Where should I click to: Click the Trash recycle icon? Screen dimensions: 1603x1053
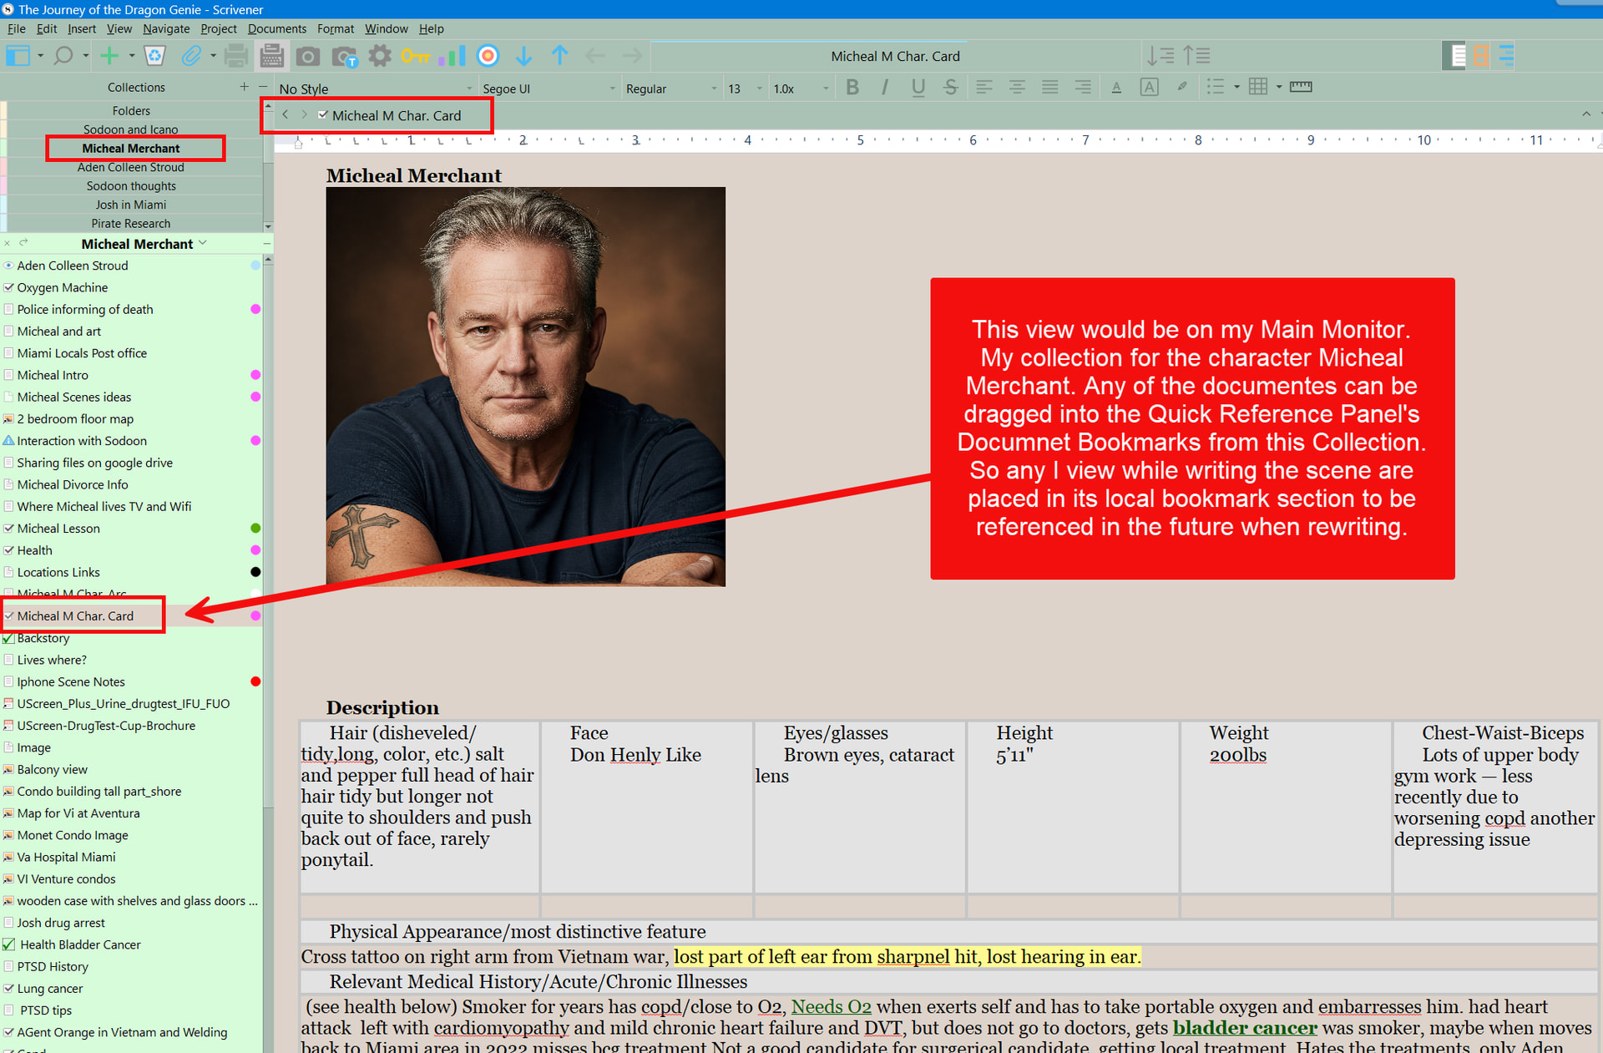point(154,56)
